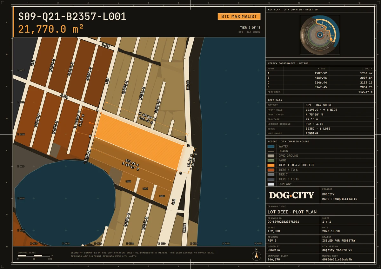Screen dimensions: 381x269
Task: Select vertex marker D on the map
Action: point(184,145)
